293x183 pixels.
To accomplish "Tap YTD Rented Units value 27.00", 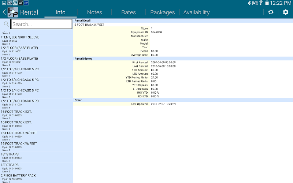I will coord(154,78).
